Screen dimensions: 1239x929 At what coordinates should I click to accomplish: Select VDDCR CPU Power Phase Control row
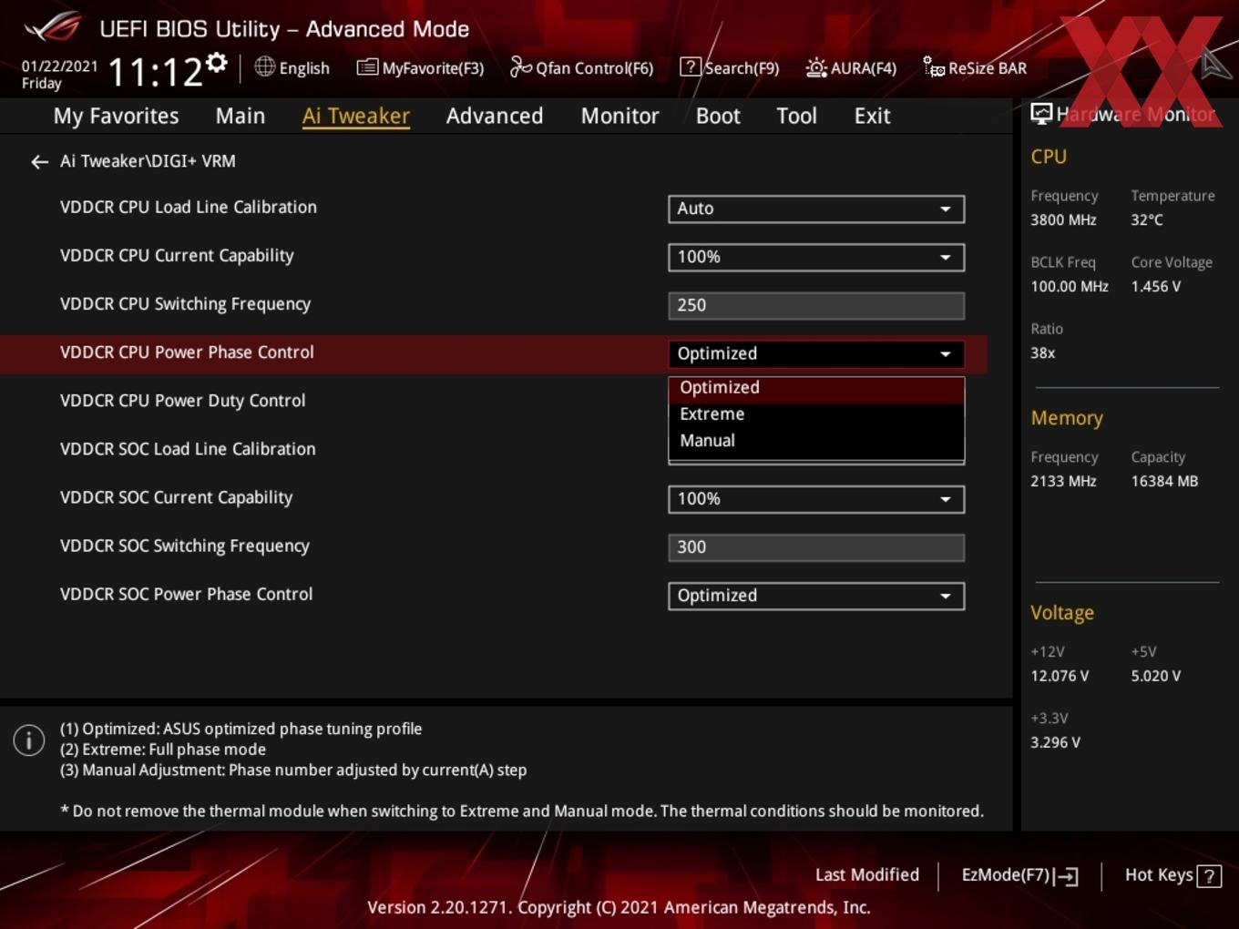[493, 353]
